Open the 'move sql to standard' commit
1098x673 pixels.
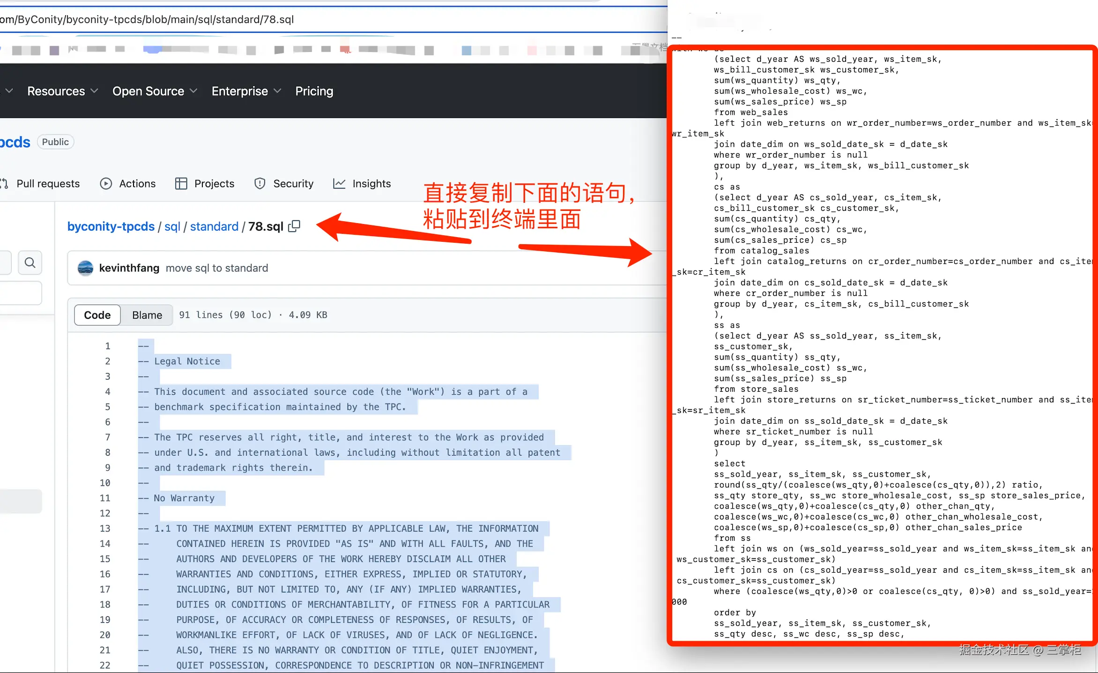point(217,268)
